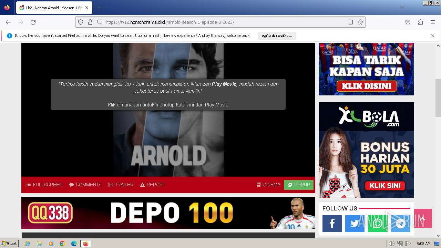The width and height of the screenshot is (441, 248).
Task: Follow on Twitter icon
Action: (x=355, y=224)
